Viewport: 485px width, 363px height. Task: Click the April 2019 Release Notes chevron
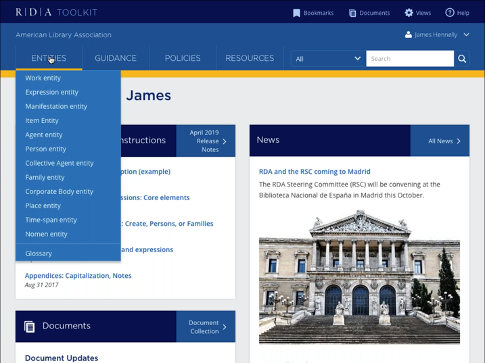(x=225, y=141)
